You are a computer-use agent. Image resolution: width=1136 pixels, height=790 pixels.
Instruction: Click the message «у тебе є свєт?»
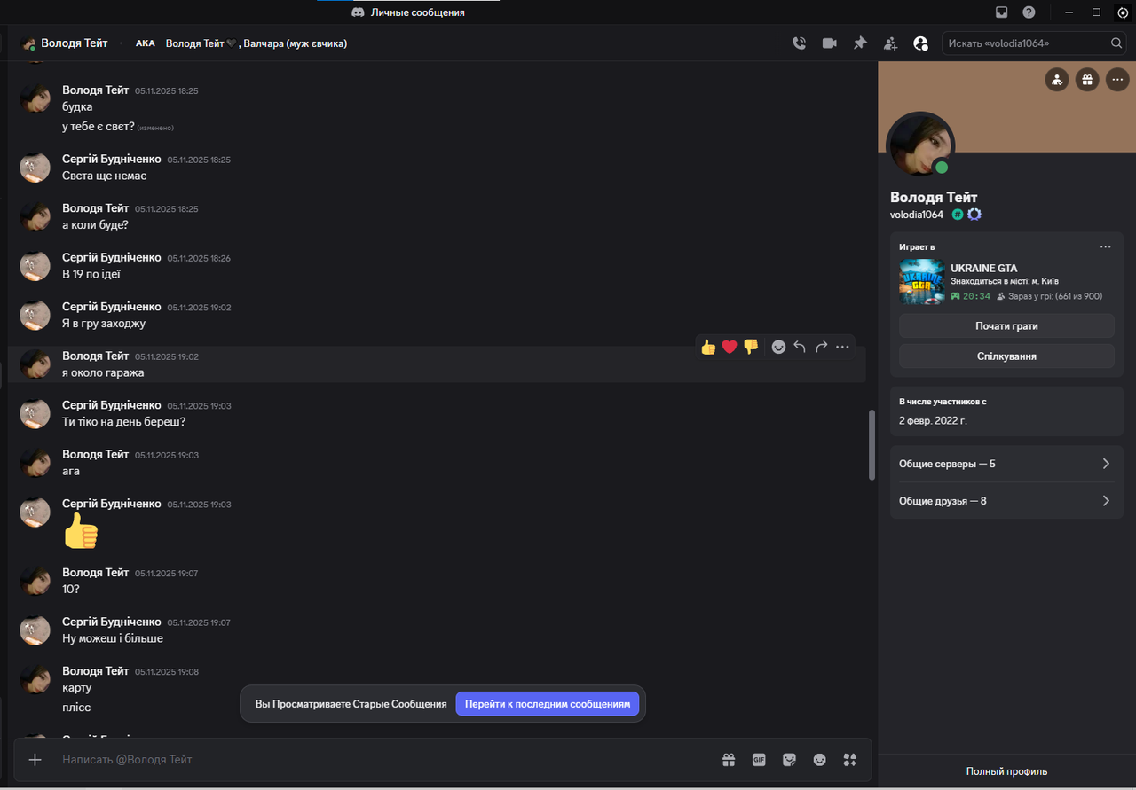click(98, 126)
